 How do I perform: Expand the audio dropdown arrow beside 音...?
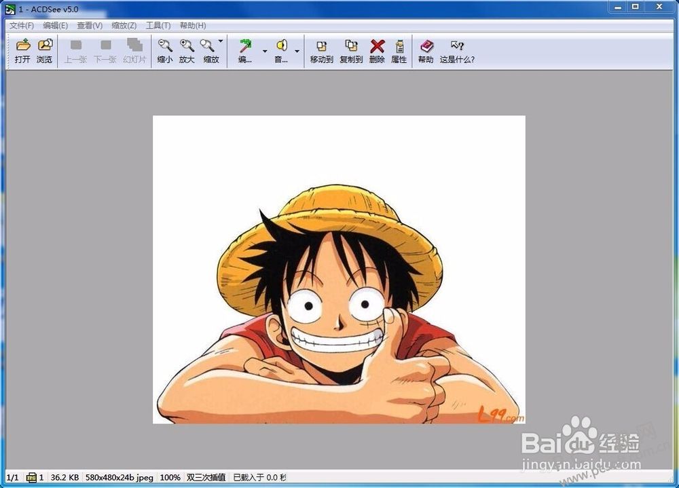pyautogui.click(x=297, y=51)
